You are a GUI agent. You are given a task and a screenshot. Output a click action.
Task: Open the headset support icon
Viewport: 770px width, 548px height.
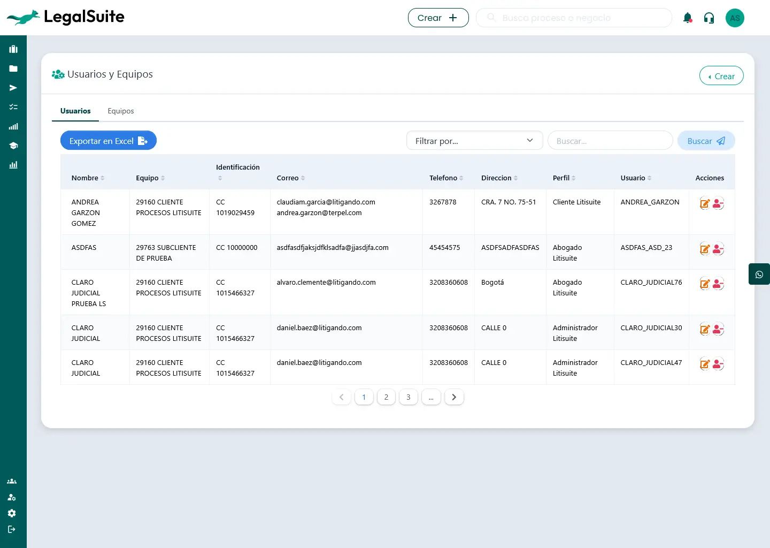709,18
